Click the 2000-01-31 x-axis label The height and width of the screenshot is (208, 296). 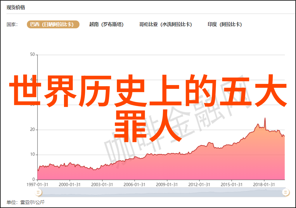point(70,184)
